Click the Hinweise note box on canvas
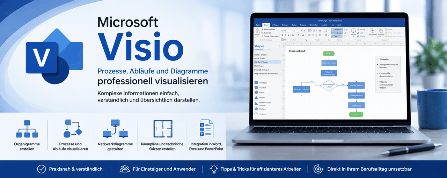The width and height of the screenshot is (447, 178). [x=388, y=74]
